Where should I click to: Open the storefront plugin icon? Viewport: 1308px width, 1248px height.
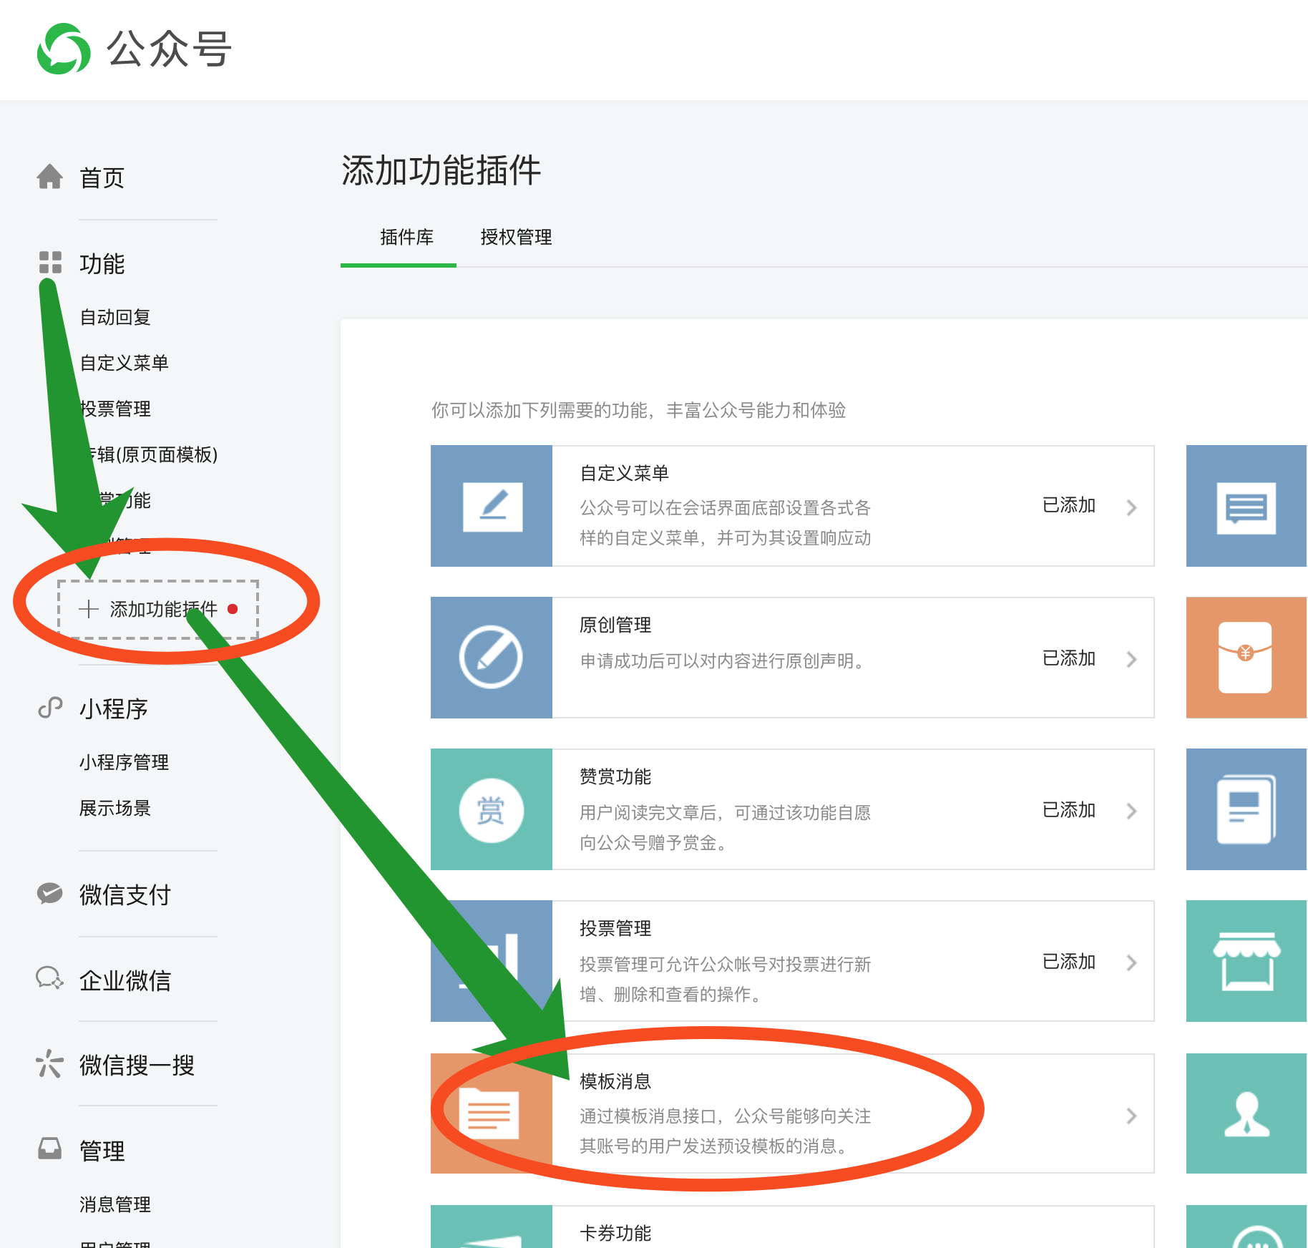click(1246, 961)
